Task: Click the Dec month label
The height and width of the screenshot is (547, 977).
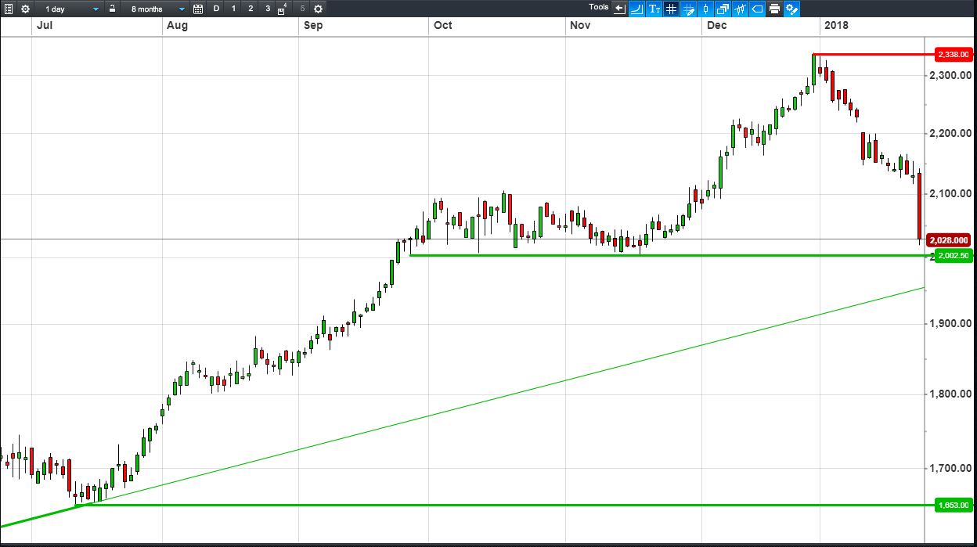Action: 716,25
